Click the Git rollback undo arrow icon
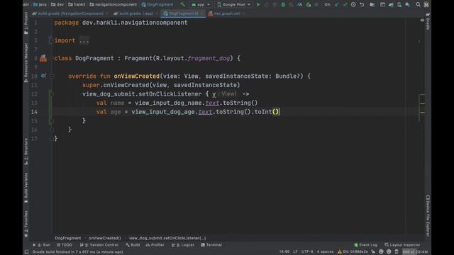 362,4
